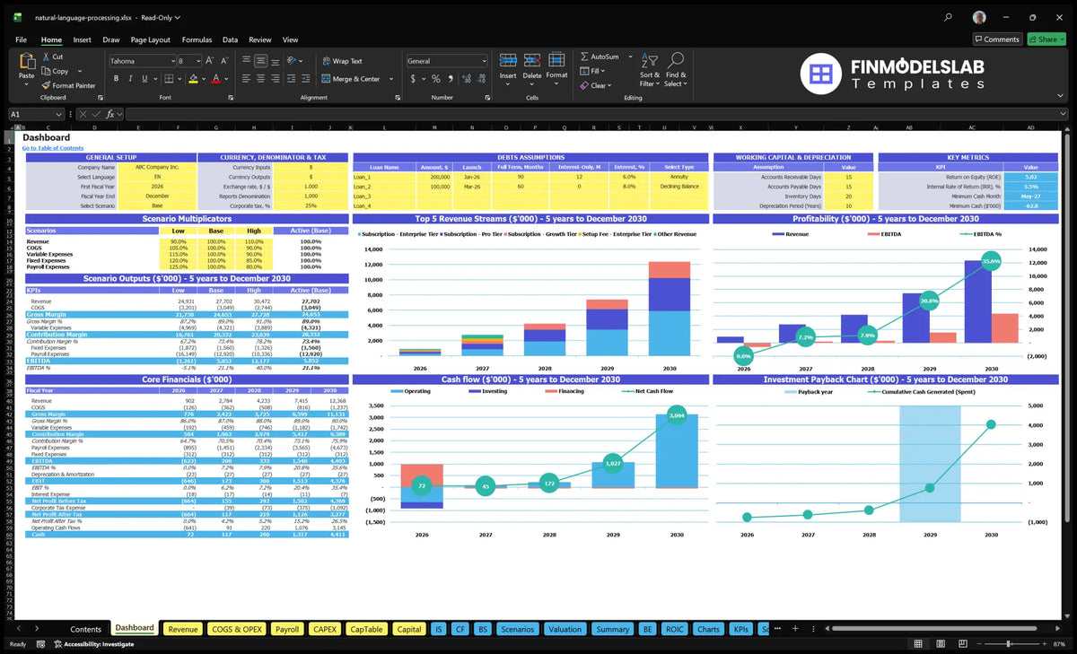Click the Merge & Center button

coord(351,79)
